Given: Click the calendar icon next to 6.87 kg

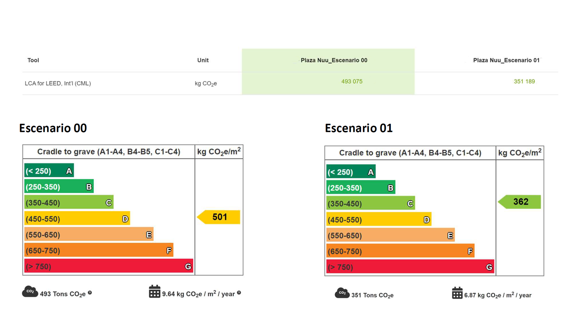Looking at the screenshot, I should tap(457, 293).
